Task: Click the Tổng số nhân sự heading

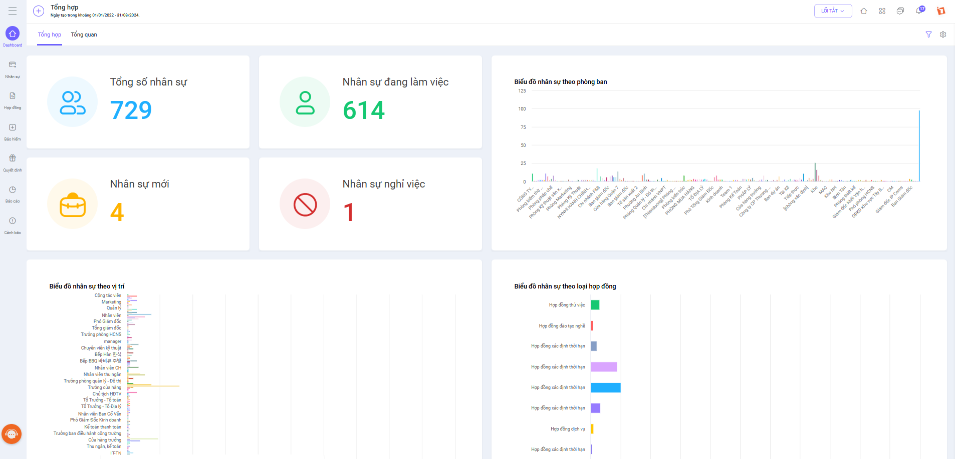Action: (148, 82)
